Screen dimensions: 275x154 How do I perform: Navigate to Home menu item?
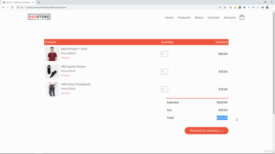click(x=169, y=18)
